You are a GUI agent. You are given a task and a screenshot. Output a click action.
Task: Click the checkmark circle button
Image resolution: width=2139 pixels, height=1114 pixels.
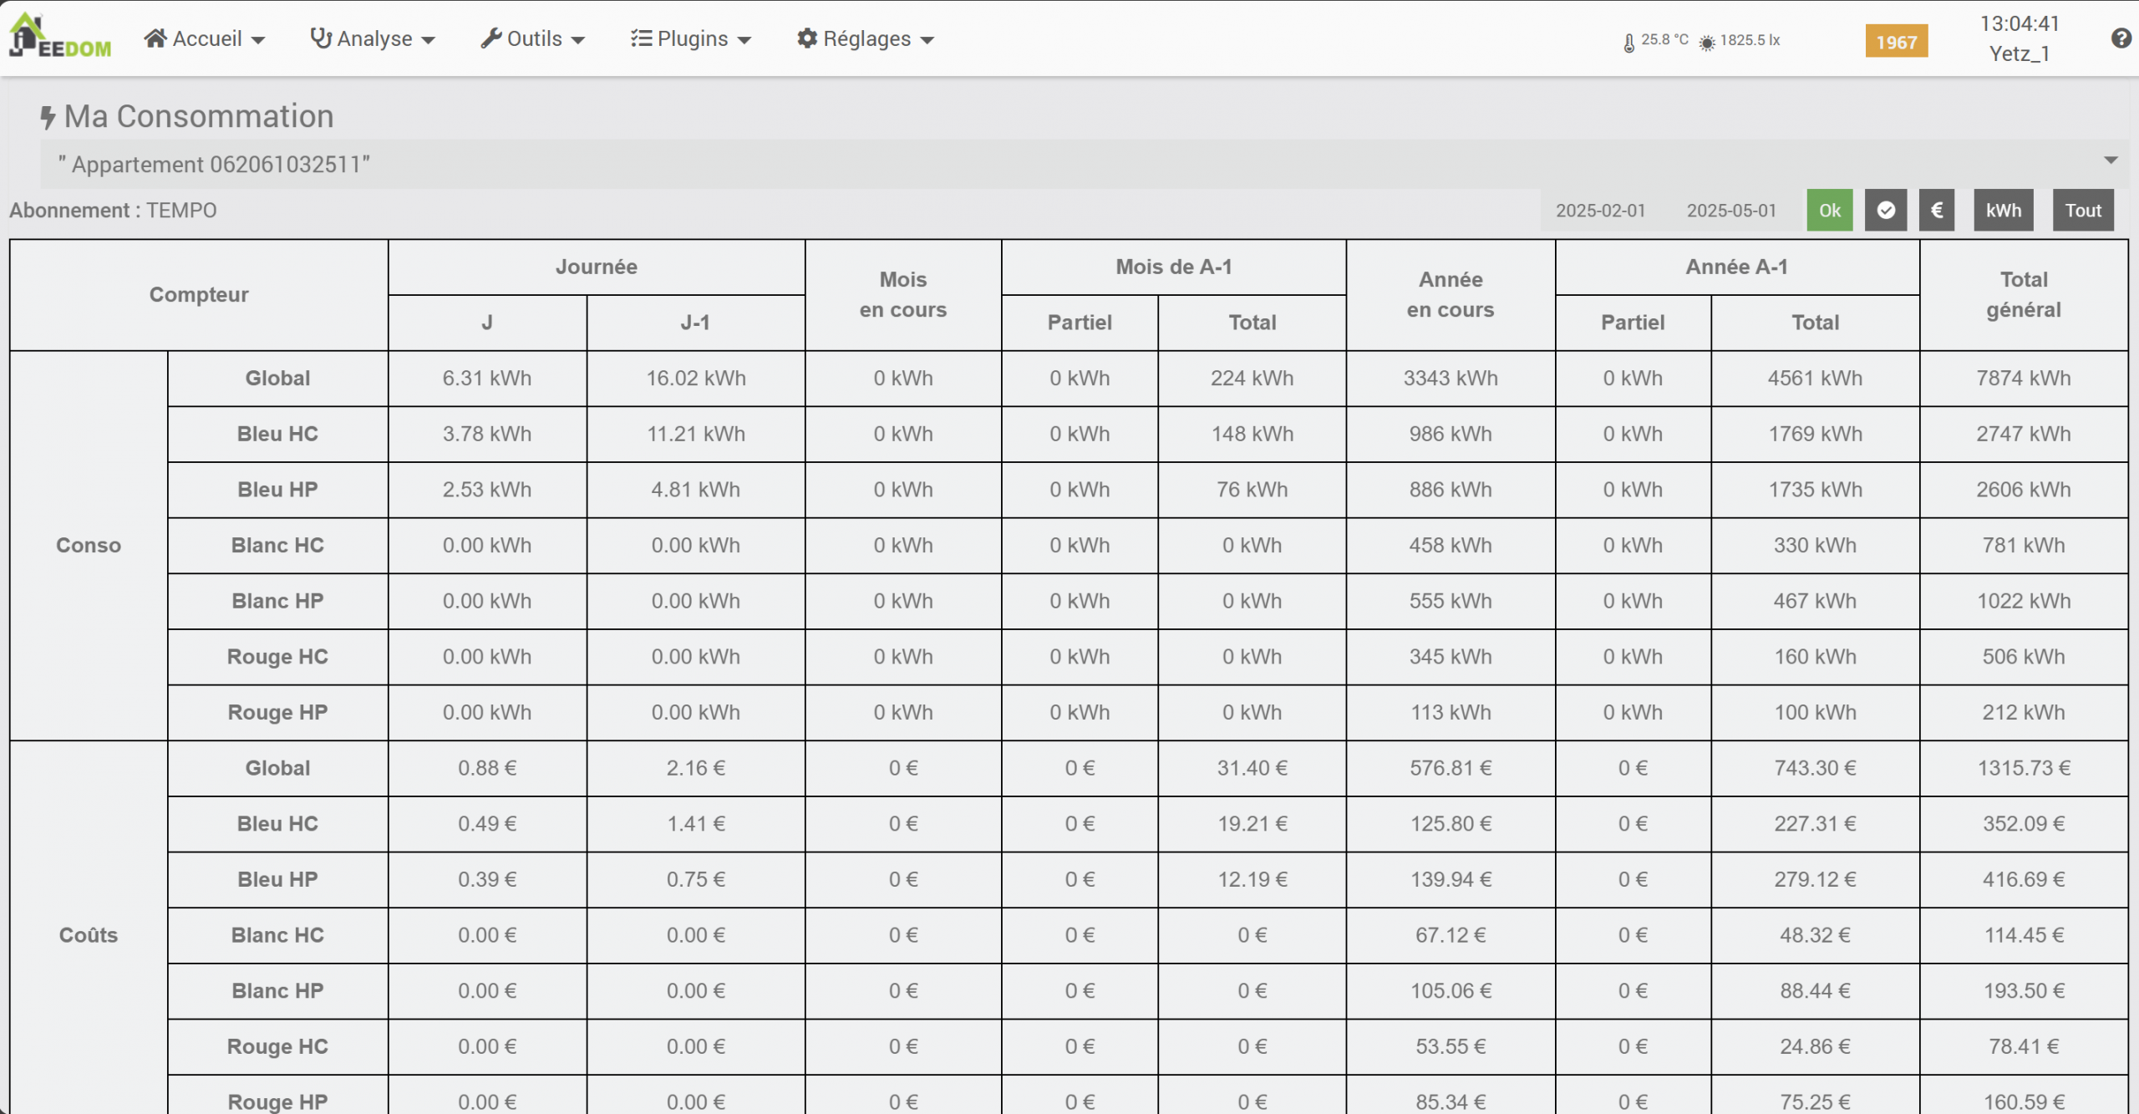[1885, 211]
